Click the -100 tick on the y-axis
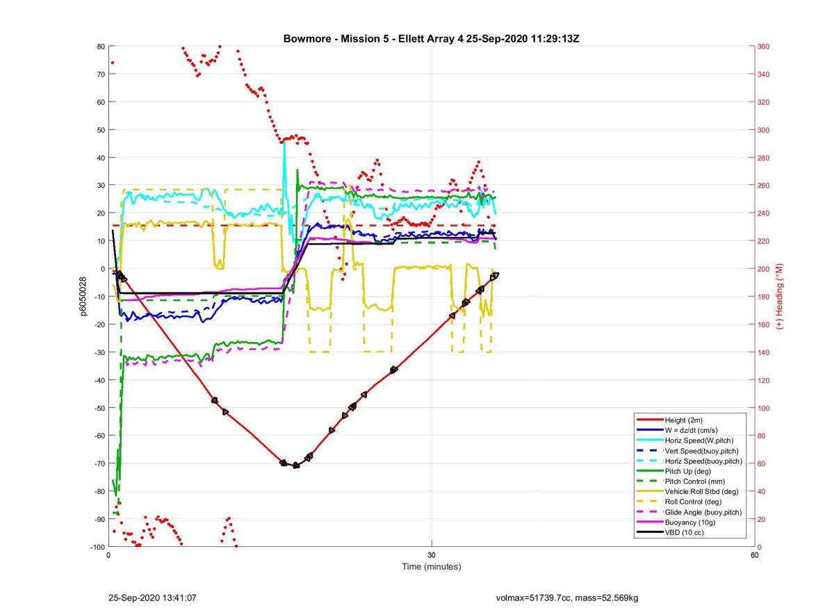 (x=97, y=547)
